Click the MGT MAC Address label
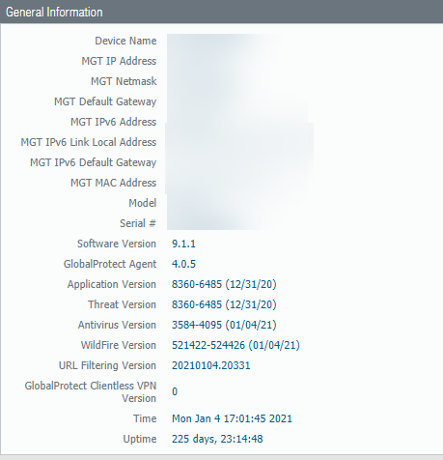 point(114,183)
